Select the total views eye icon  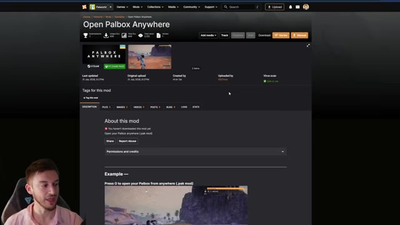point(141,36)
